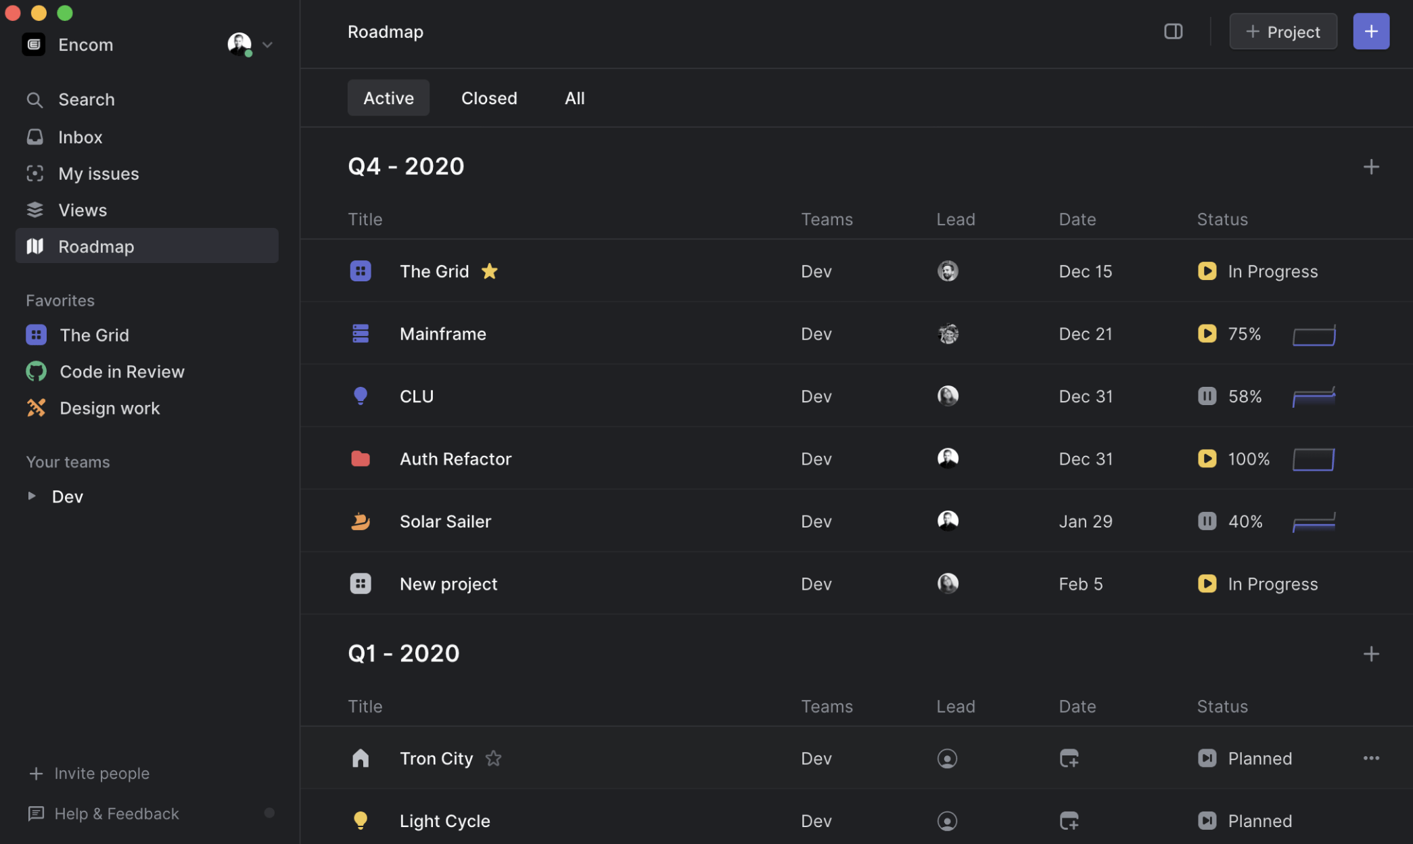Click the Dec 31 date for CLU
1413x844 pixels.
click(1085, 396)
